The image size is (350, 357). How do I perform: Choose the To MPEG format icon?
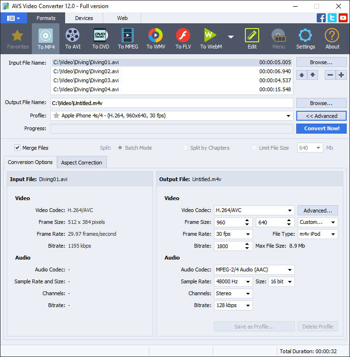pyautogui.click(x=128, y=39)
